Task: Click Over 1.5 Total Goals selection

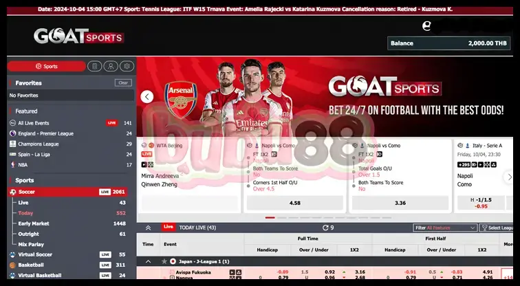Action: point(369,175)
